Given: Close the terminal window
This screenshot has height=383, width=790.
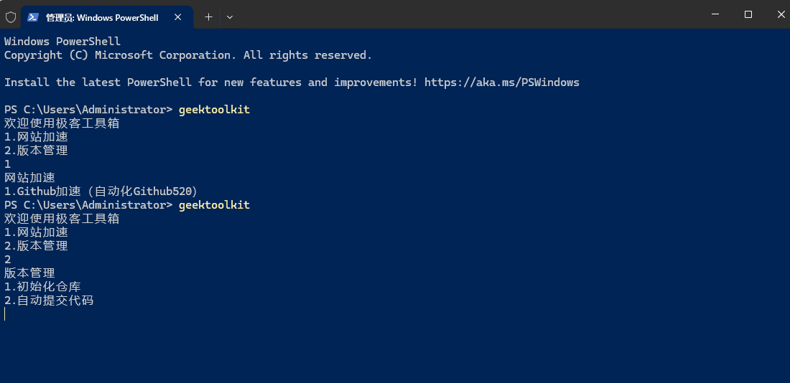Looking at the screenshot, I should click(x=781, y=14).
